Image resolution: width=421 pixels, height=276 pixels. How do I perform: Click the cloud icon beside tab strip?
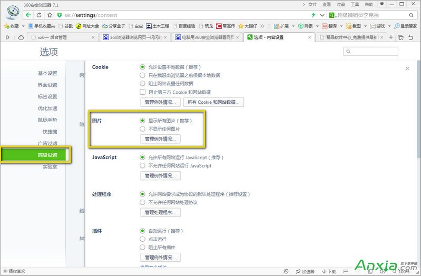pyautogui.click(x=21, y=37)
